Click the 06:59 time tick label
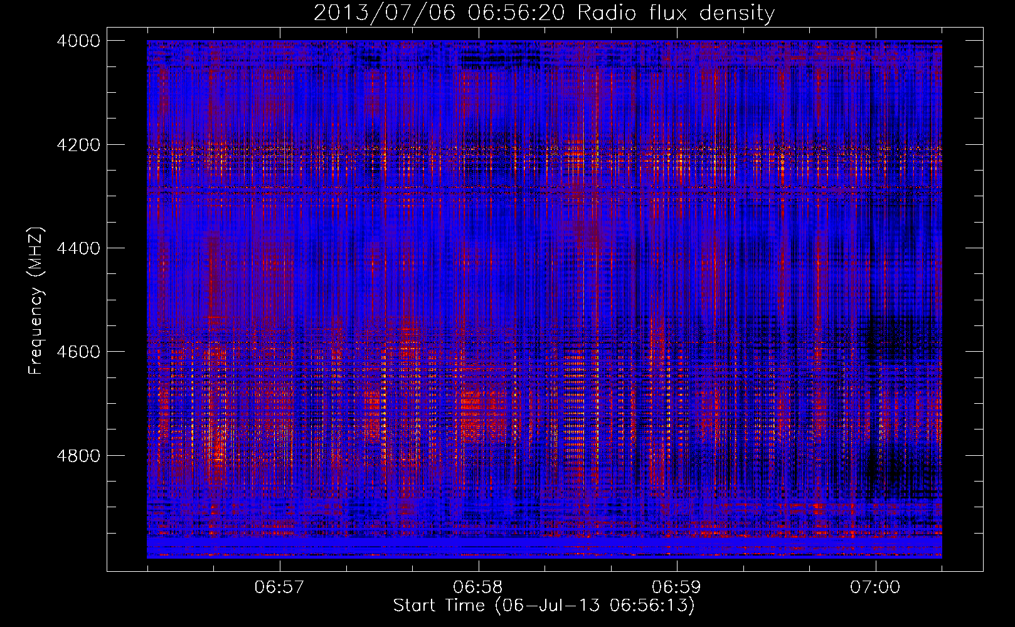 pyautogui.click(x=676, y=587)
